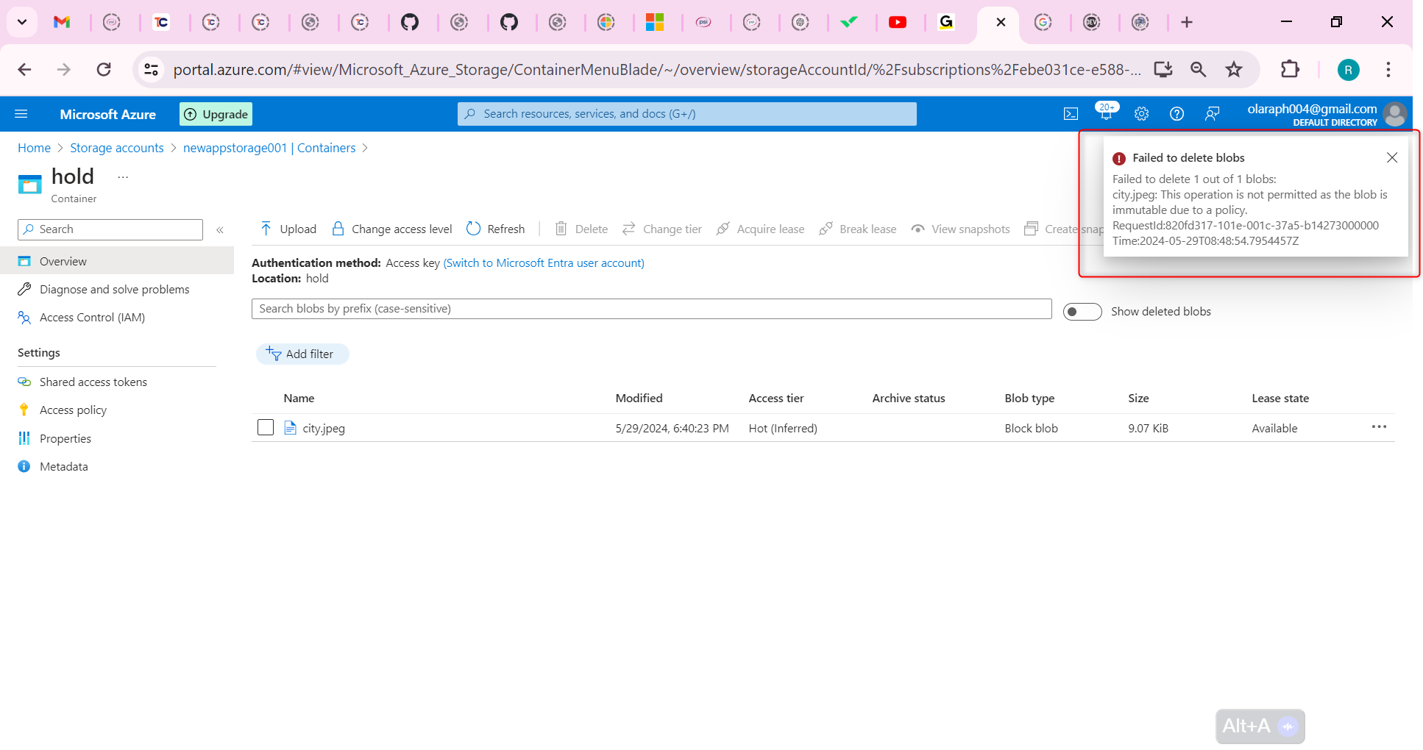Viewport: 1423px width, 750px height.
Task: Refresh the blob list
Action: pos(496,229)
